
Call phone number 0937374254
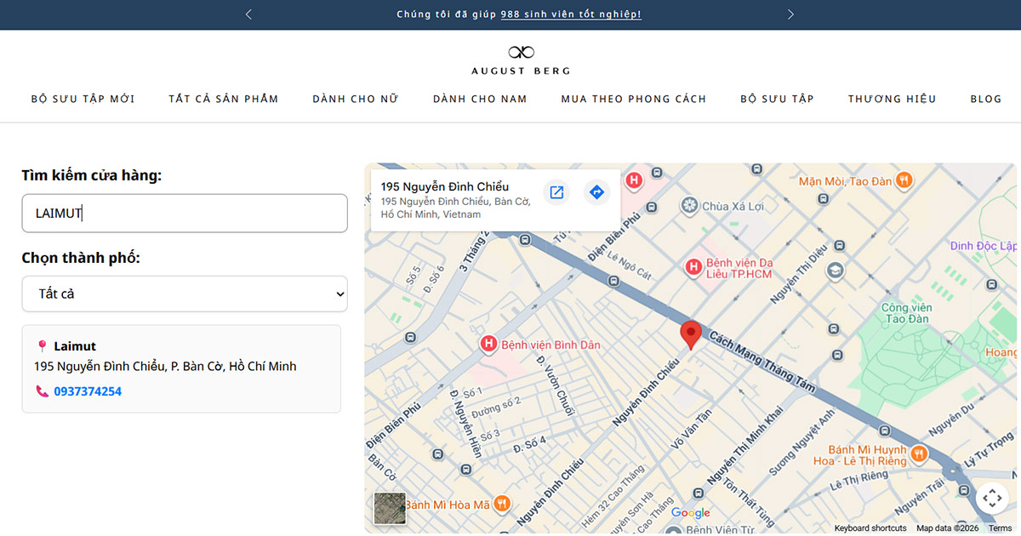(x=88, y=391)
